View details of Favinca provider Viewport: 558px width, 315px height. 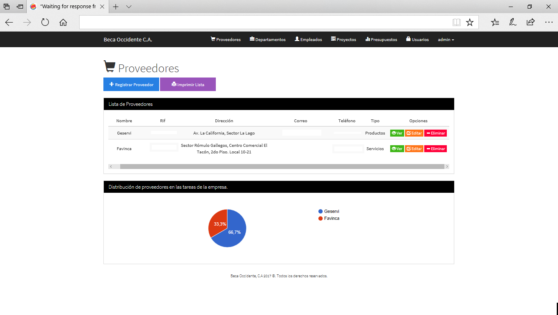pyautogui.click(x=397, y=149)
